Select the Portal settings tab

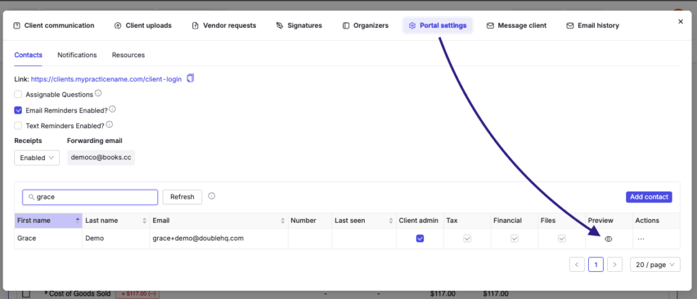(438, 25)
